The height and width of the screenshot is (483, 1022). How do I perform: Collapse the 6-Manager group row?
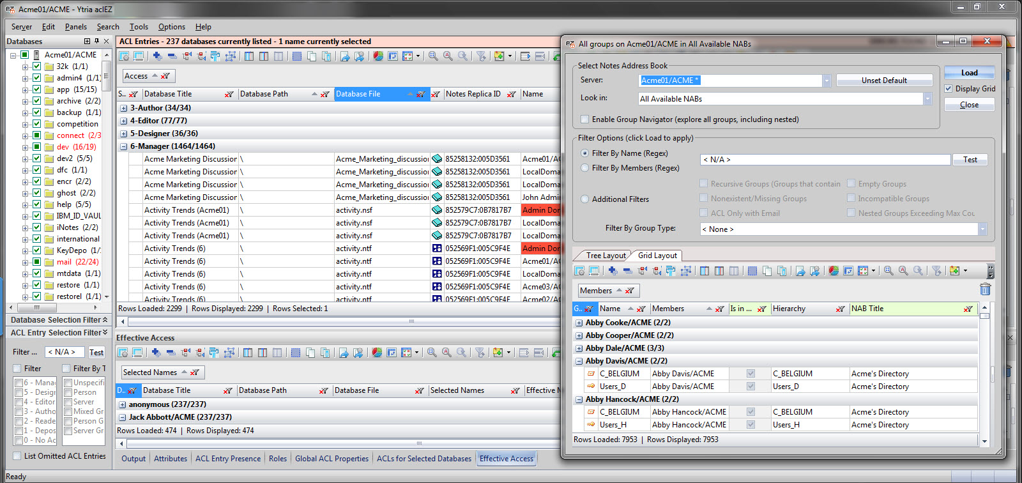(124, 146)
